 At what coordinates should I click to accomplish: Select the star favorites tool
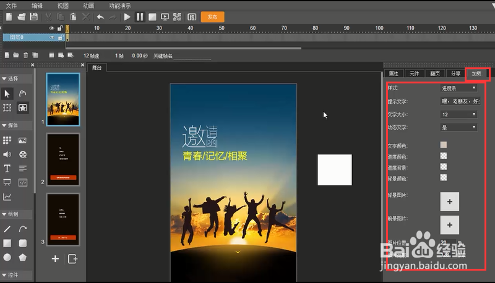click(x=23, y=108)
